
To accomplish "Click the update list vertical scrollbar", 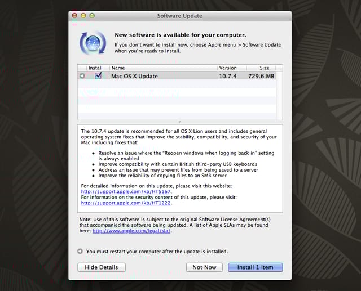I will coord(279,95).
